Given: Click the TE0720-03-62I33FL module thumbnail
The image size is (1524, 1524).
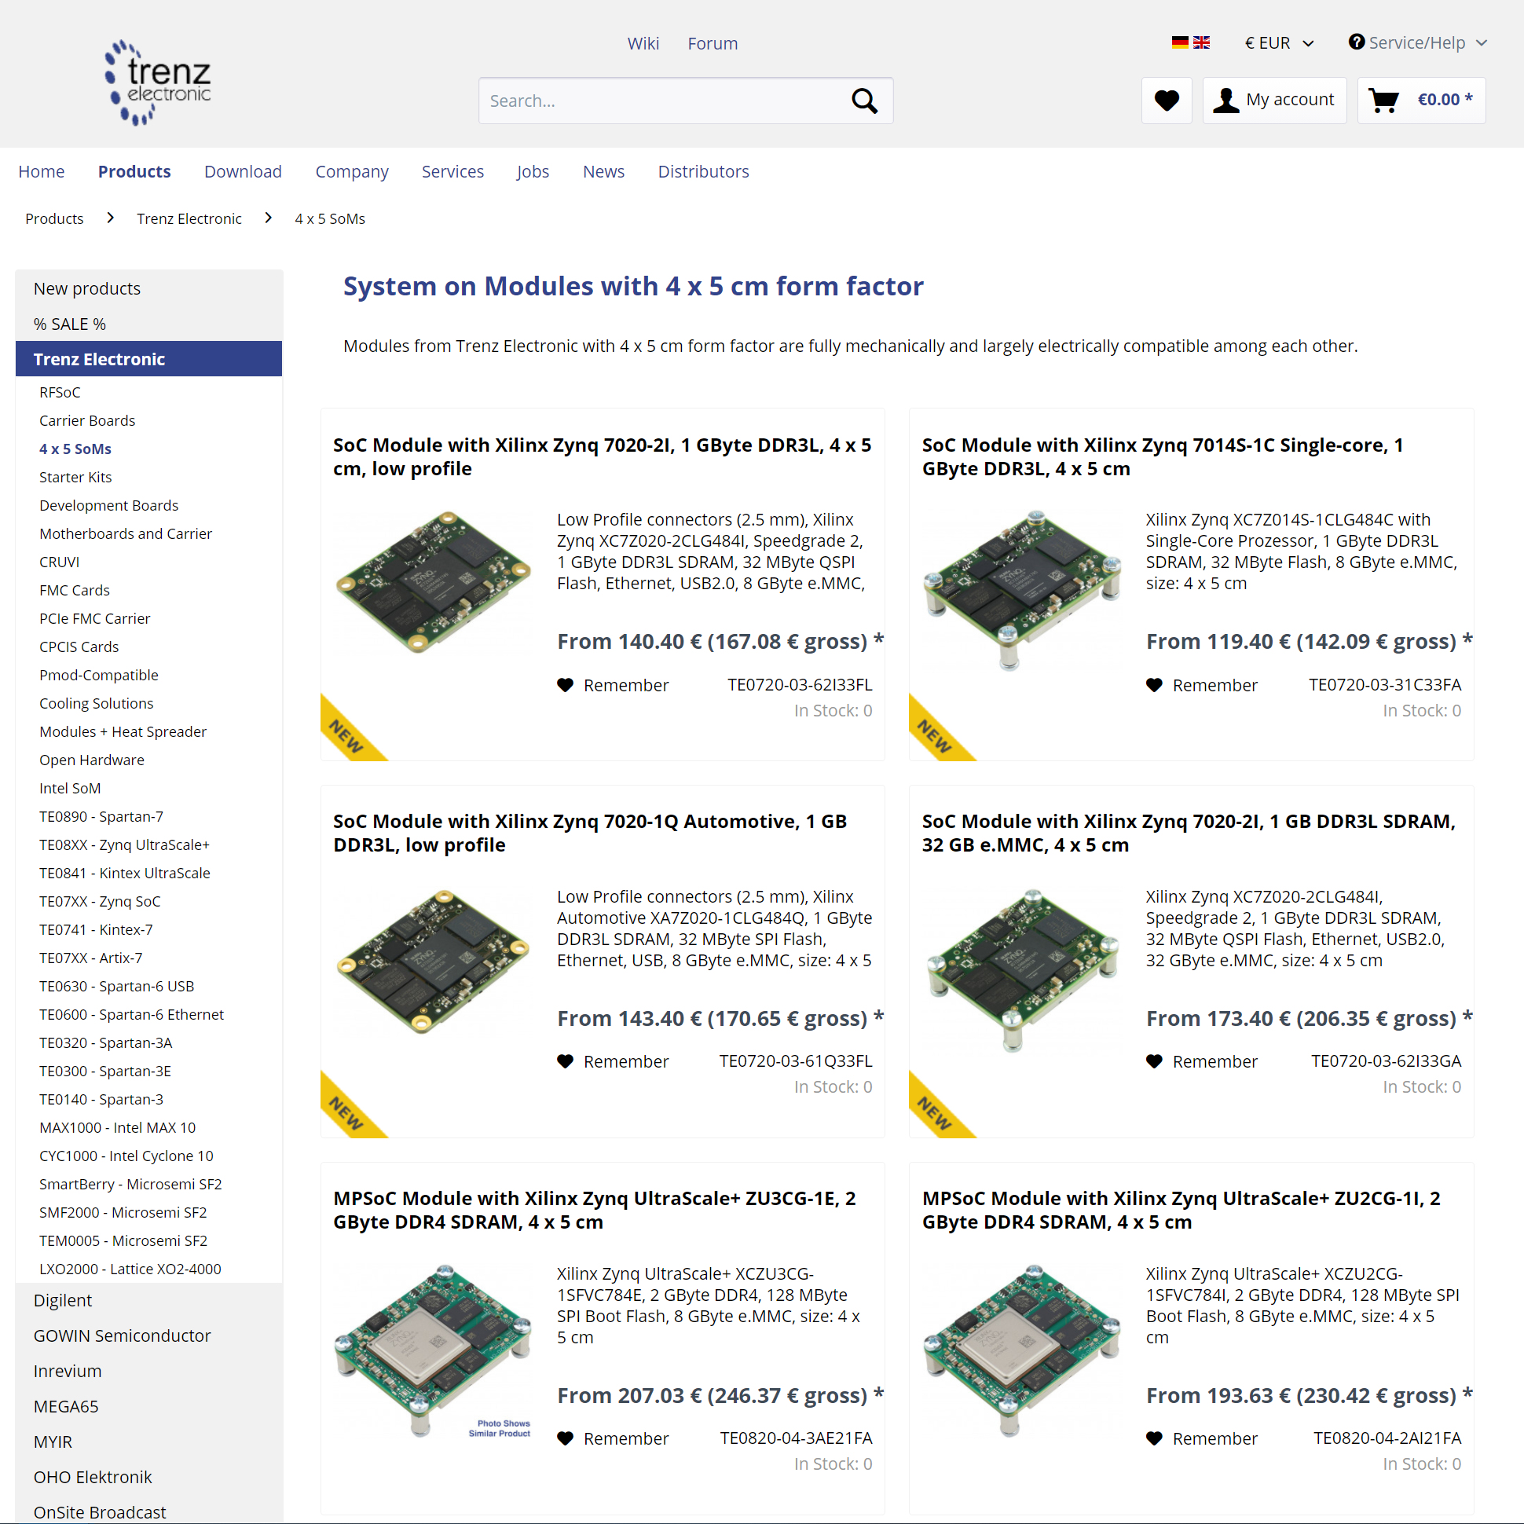Looking at the screenshot, I should click(433, 581).
